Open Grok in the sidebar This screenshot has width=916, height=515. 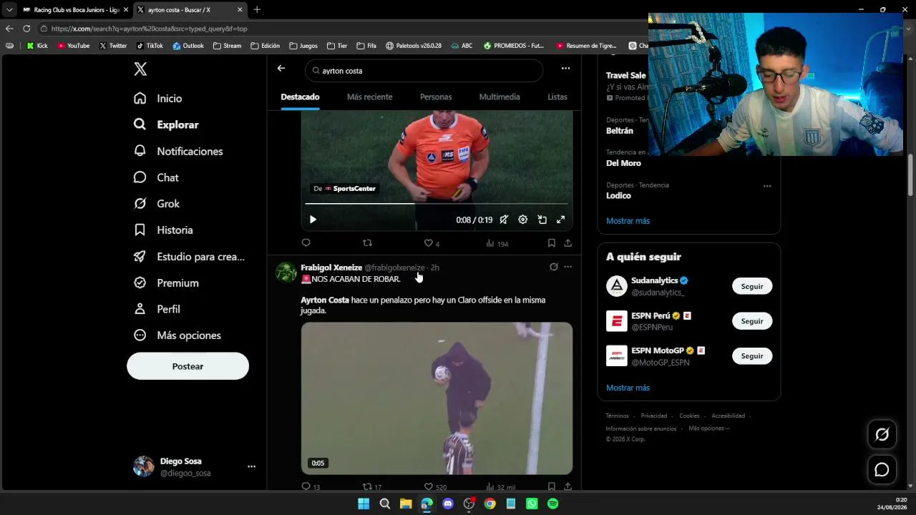(x=157, y=204)
